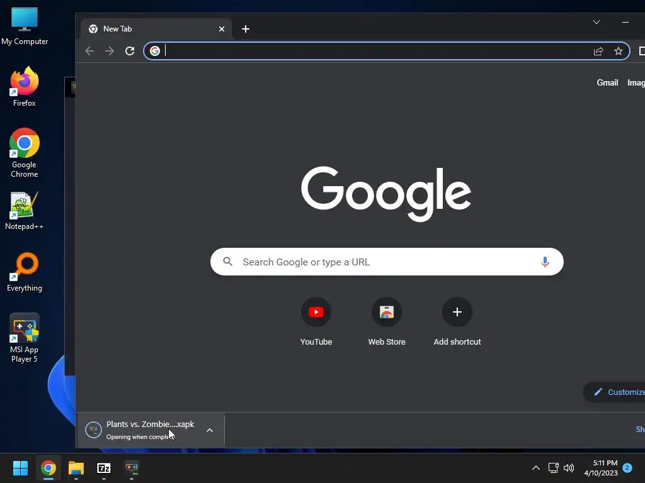Click the volume speaker tray icon
This screenshot has width=645, height=483.
click(x=569, y=468)
